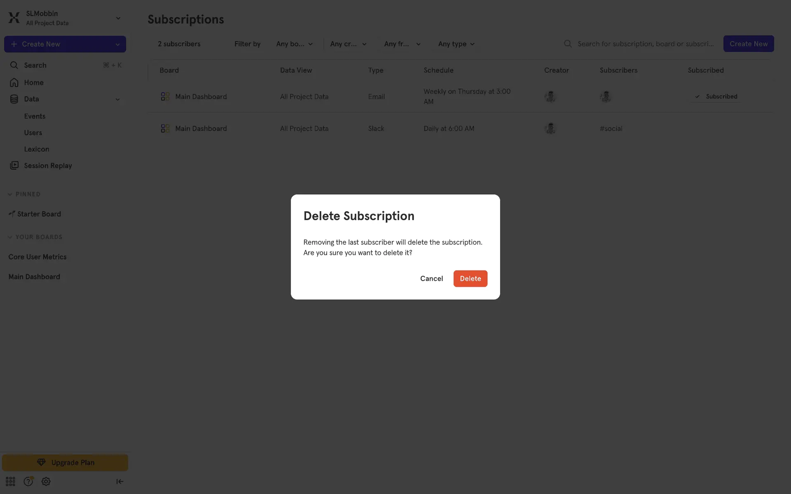Select Core User Metrics board
Viewport: 791px width, 494px height.
pos(37,257)
